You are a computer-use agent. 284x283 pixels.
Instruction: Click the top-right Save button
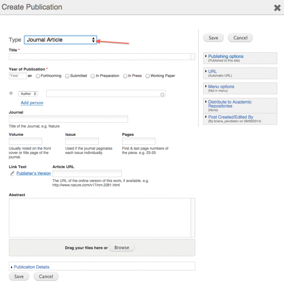(213, 38)
